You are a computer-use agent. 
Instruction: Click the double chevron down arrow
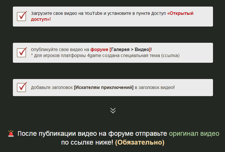tap(113, 111)
